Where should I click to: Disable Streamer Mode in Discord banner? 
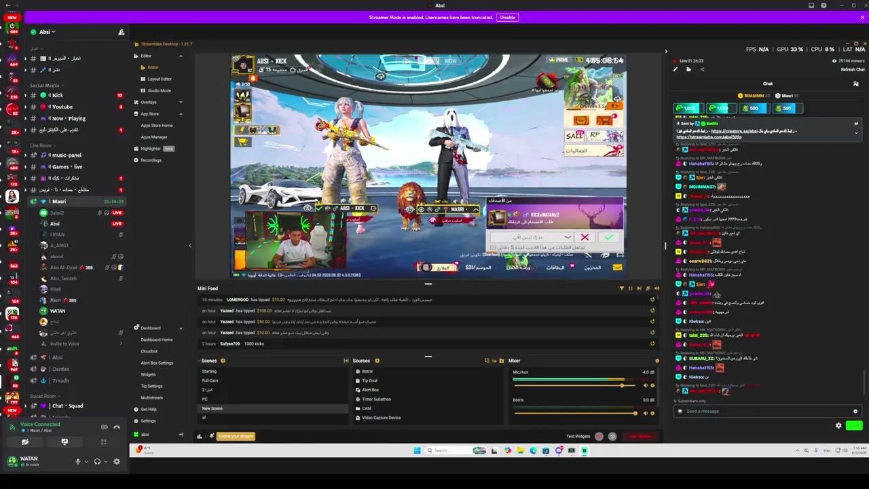508,17
